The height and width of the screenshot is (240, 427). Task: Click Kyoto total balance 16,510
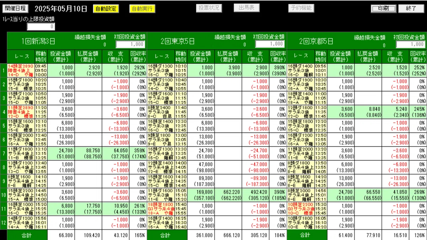tap(401, 235)
